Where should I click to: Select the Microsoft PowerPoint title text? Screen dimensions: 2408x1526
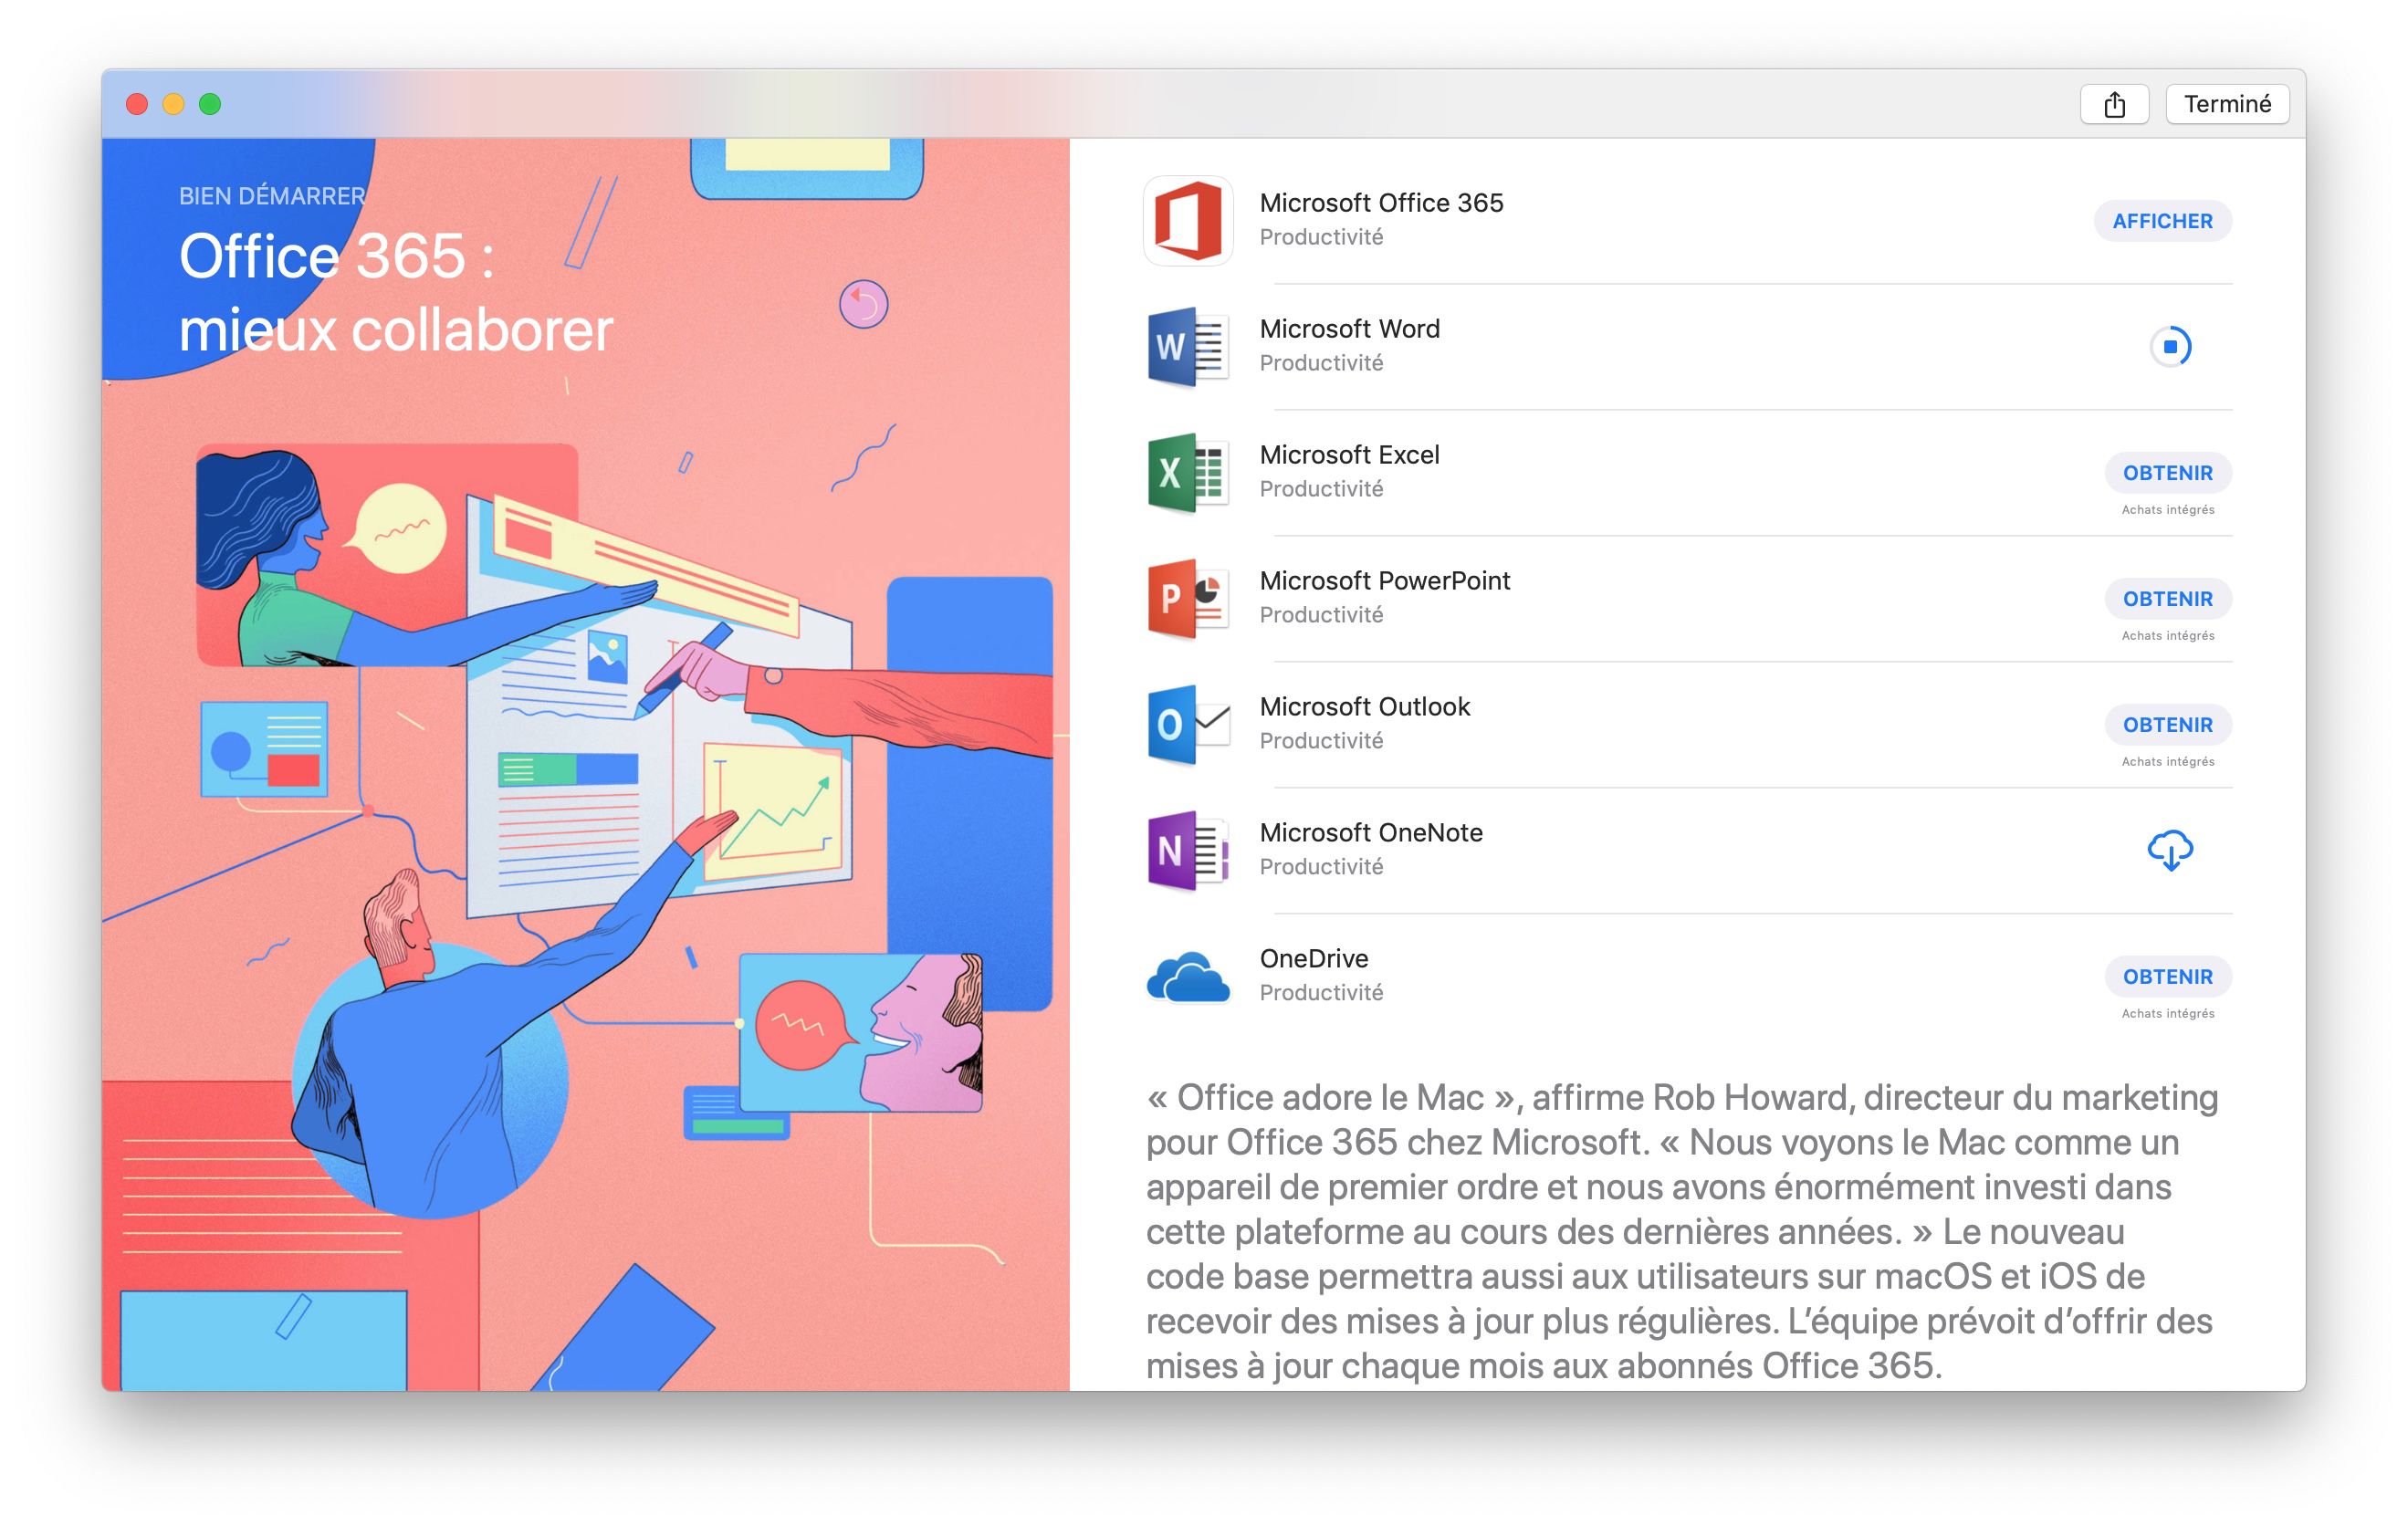[1385, 581]
